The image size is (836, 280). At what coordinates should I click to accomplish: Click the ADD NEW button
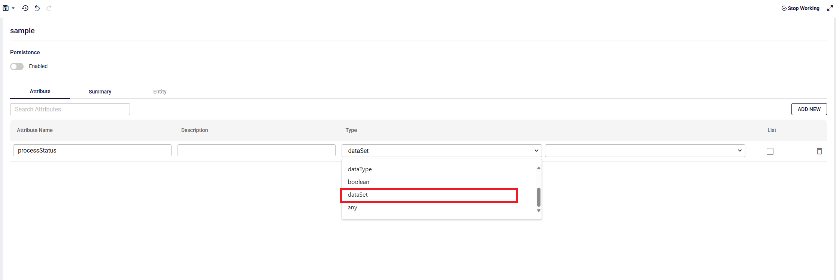point(809,109)
